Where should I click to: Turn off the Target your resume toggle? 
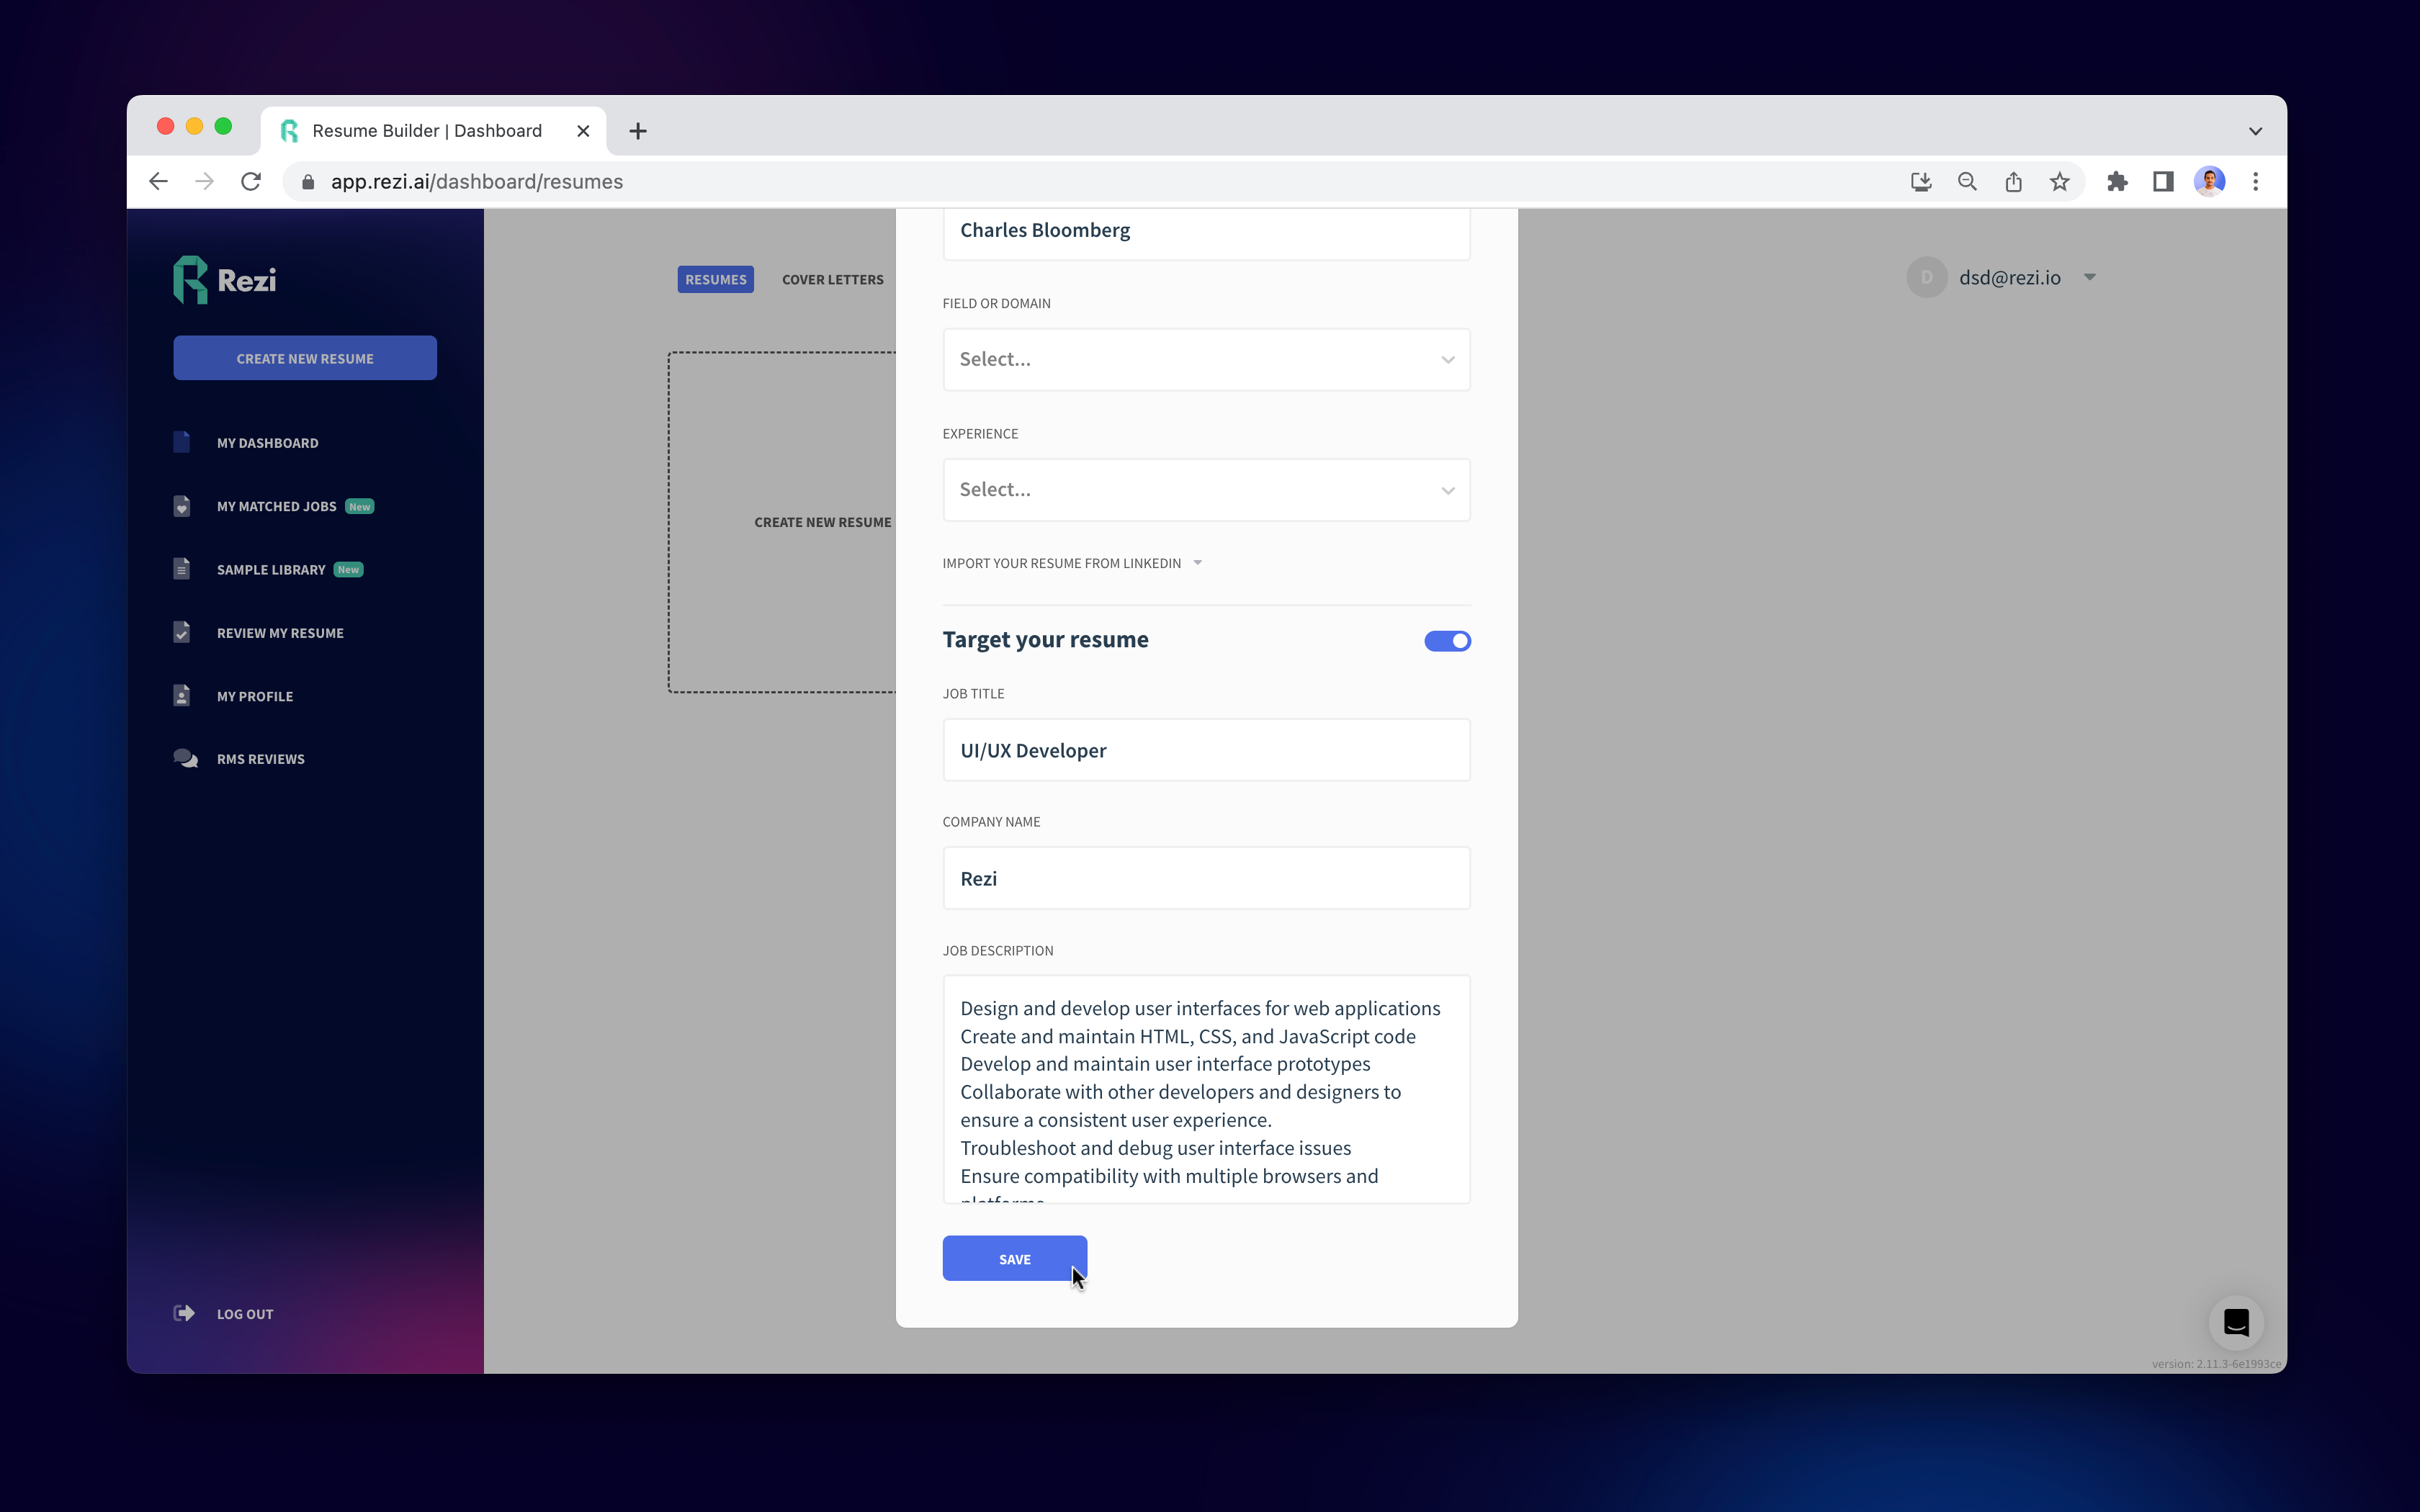click(1447, 641)
